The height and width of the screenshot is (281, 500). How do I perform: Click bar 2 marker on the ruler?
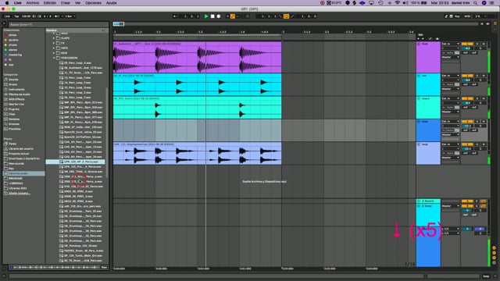[284, 32]
